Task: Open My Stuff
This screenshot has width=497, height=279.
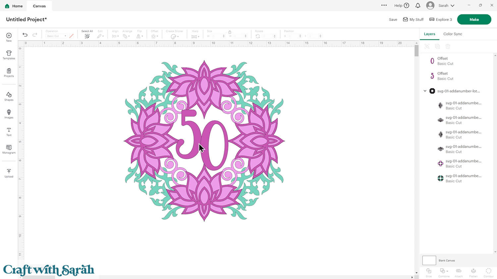Action: [x=413, y=20]
